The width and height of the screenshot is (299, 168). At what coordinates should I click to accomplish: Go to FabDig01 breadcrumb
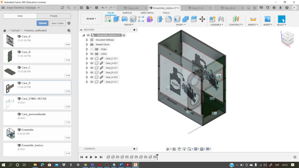pos(16,31)
